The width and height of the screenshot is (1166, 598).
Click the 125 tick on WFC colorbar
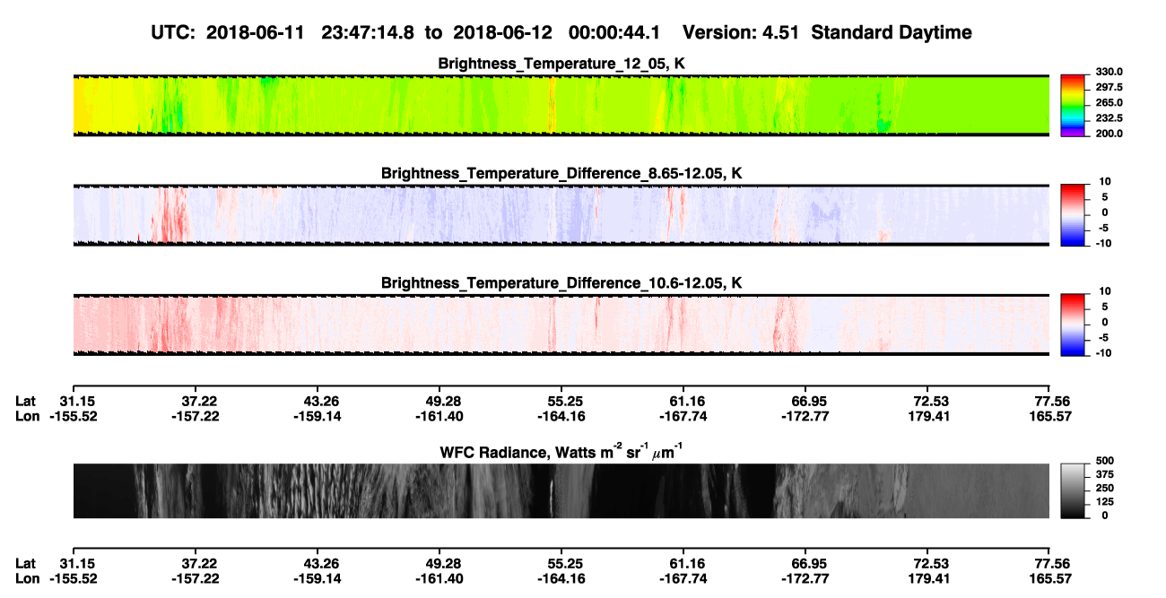click(1105, 502)
